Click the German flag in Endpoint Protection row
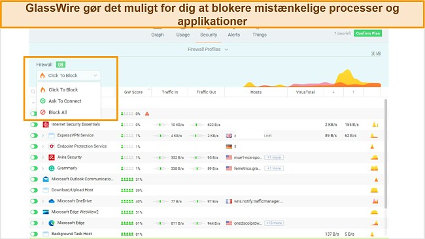The width and height of the screenshot is (425, 239). coord(229,146)
